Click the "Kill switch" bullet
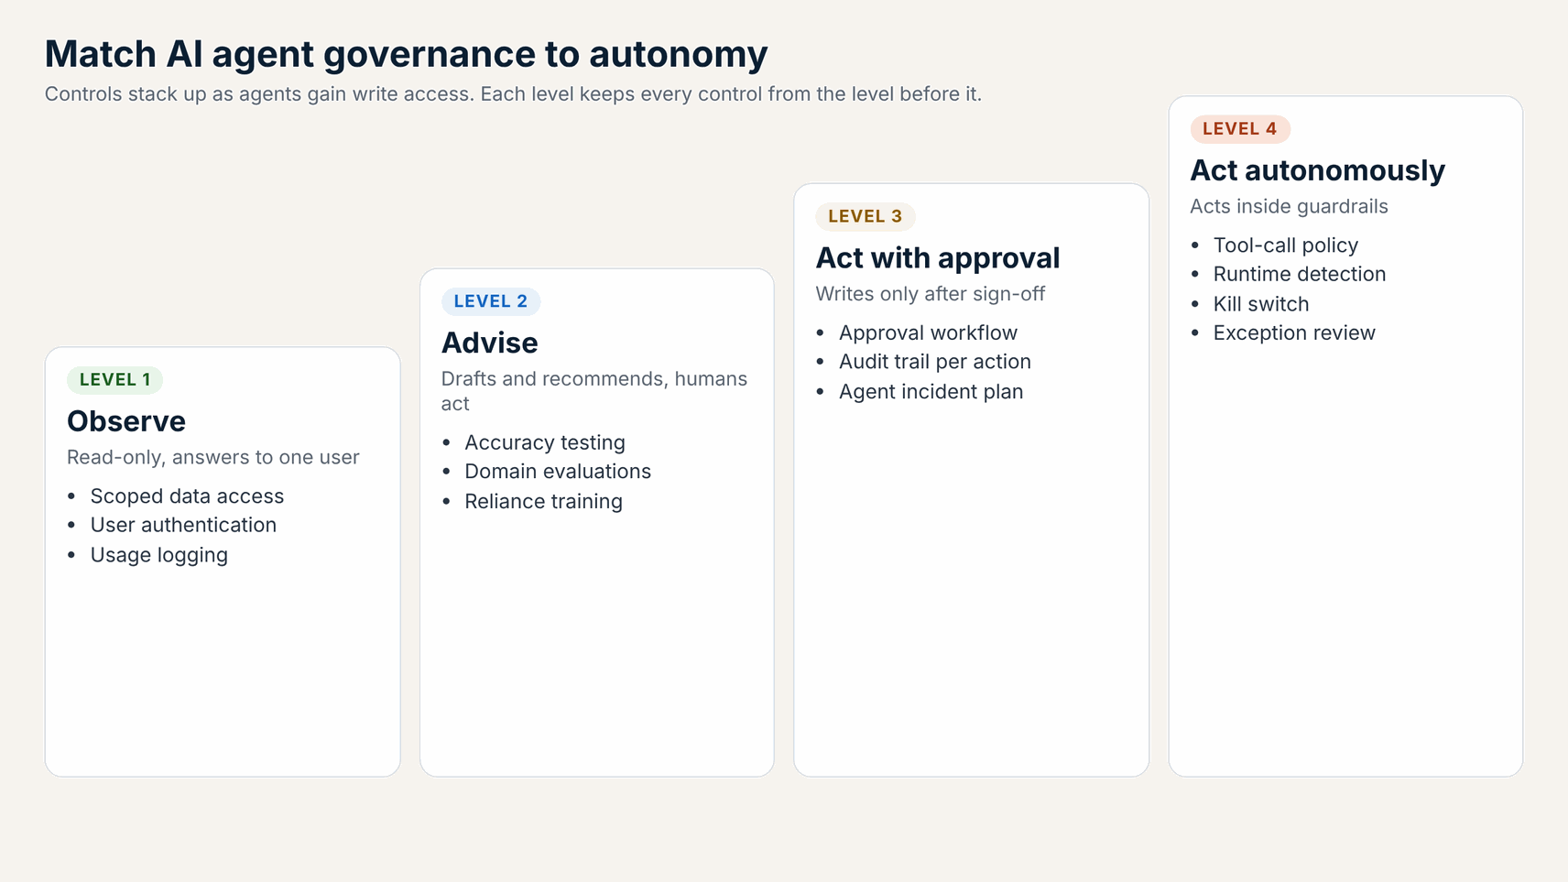Image resolution: width=1568 pixels, height=882 pixels. [1261, 304]
